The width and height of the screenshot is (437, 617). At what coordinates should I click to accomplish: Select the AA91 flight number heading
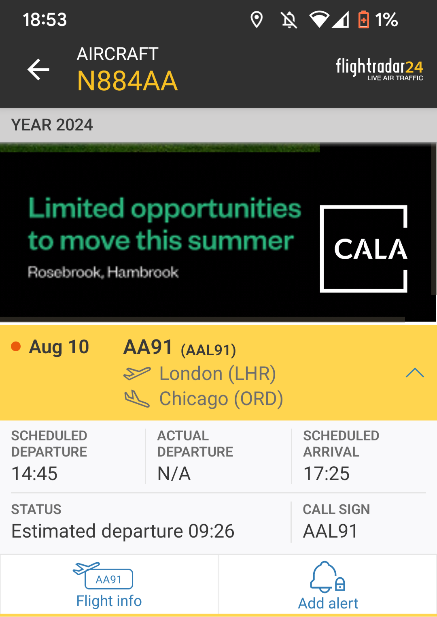pos(148,347)
